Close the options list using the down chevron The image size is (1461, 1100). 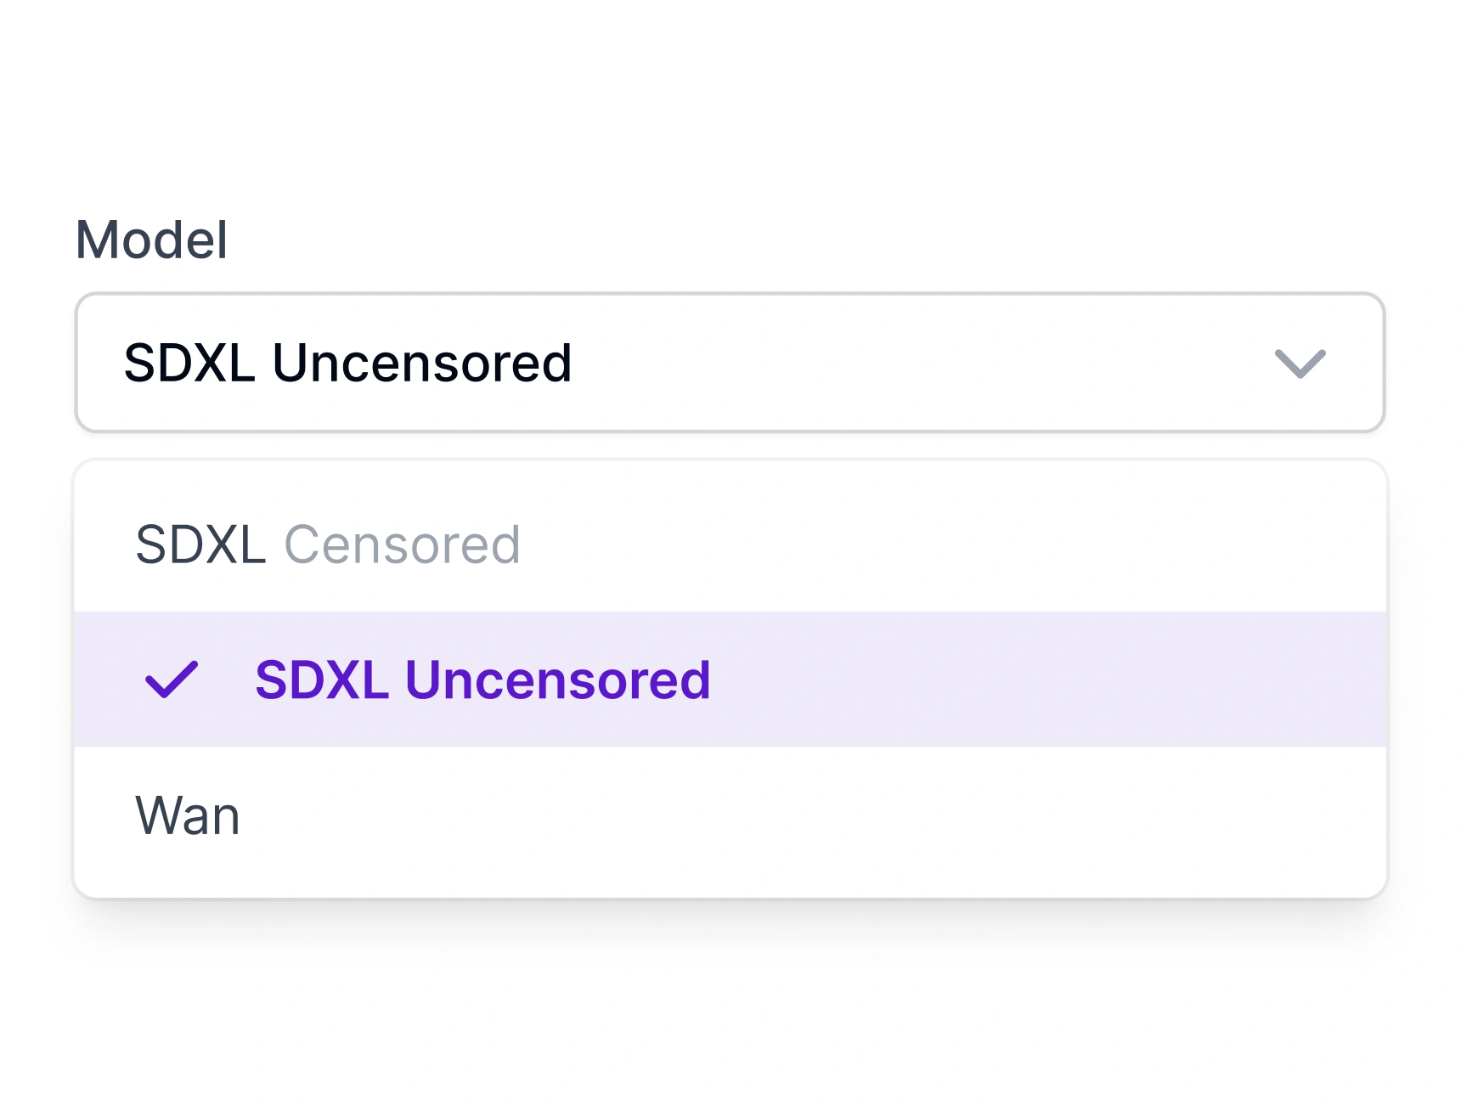coord(1300,364)
